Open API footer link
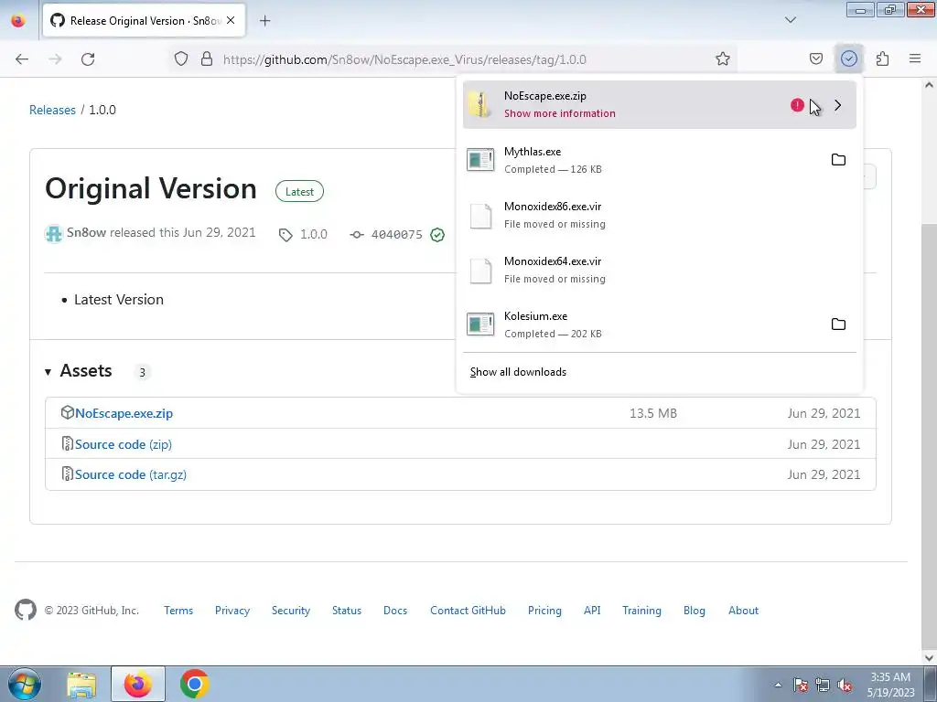The height and width of the screenshot is (702, 937). [x=592, y=610]
